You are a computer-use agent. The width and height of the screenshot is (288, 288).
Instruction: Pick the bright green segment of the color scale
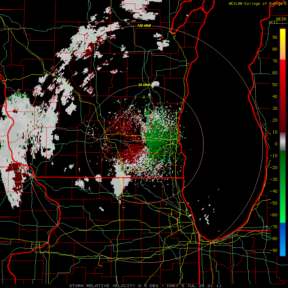coord(283,206)
